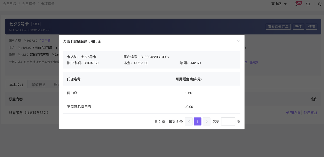Close the 充值卡赠金金额可用门店 dialog
The width and height of the screenshot is (324, 157).
point(238,41)
